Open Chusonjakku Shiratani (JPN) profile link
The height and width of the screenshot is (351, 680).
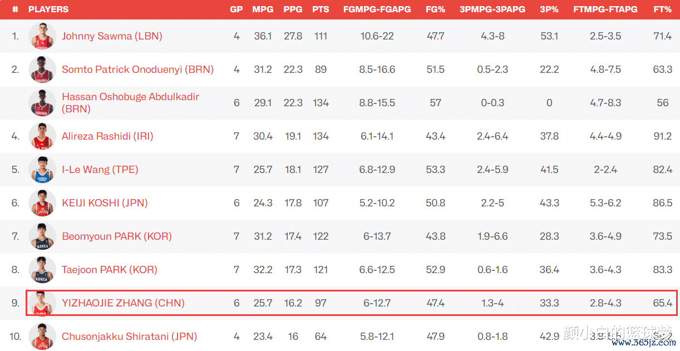[x=129, y=337]
